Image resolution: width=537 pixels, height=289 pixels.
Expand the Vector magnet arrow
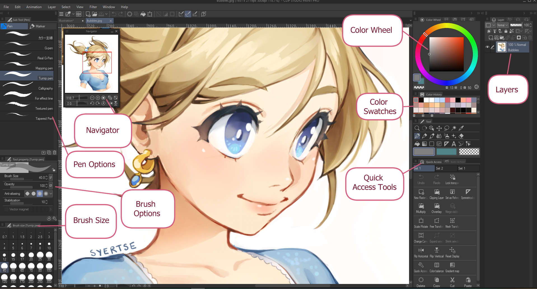coord(51,209)
